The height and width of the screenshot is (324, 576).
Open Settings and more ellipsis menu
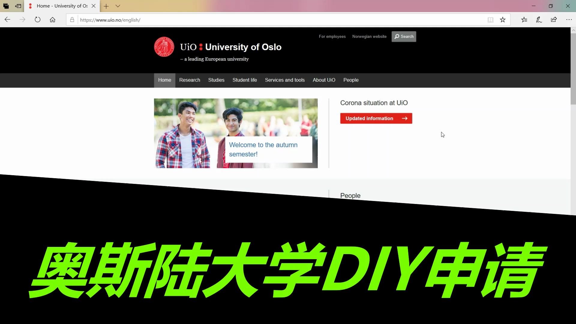(569, 20)
